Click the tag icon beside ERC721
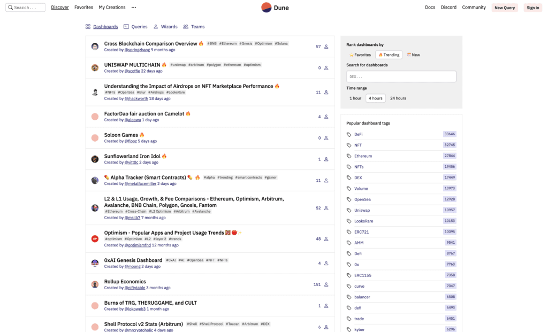Viewport: 548px width, 332px height. point(349,232)
